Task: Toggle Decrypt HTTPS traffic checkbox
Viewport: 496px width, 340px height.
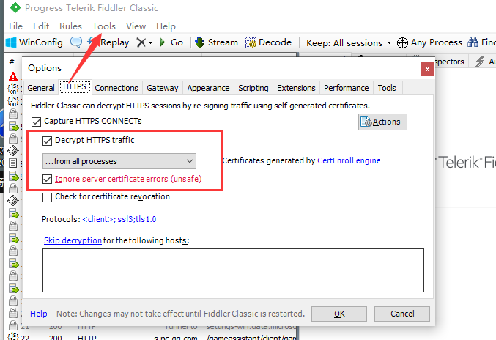Action: click(47, 141)
